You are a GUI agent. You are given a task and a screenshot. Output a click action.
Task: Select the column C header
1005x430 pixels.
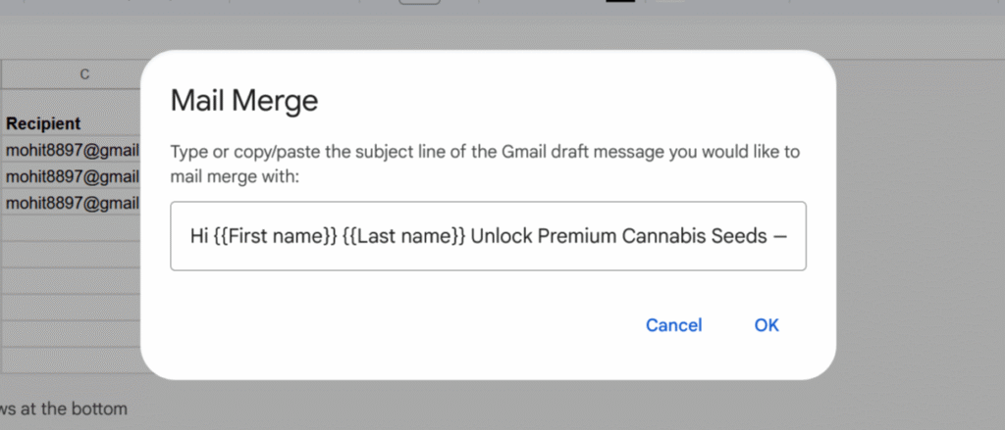(84, 74)
